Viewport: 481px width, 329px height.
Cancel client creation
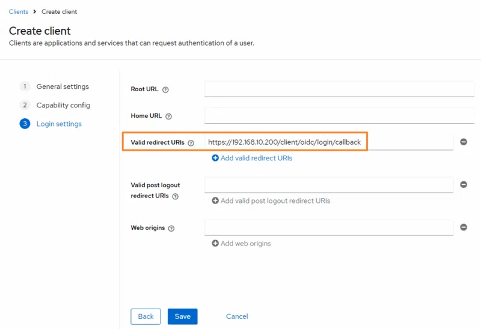click(x=237, y=316)
